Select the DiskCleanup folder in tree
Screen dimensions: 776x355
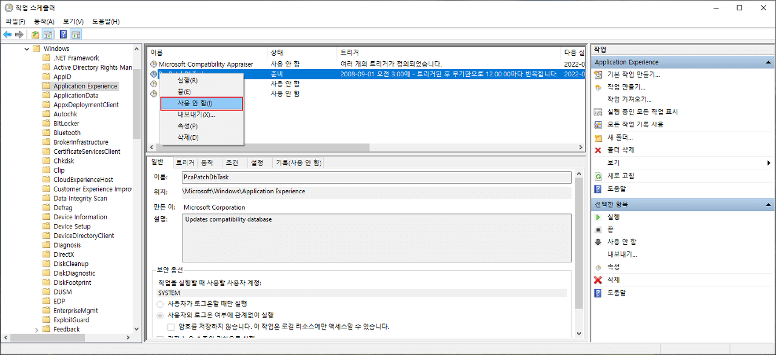pos(70,264)
